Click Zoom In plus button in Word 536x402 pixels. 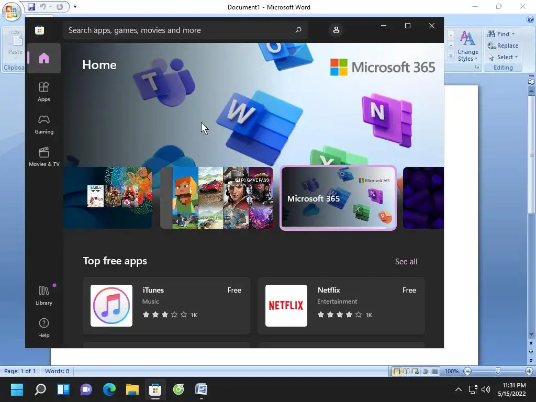[529, 371]
